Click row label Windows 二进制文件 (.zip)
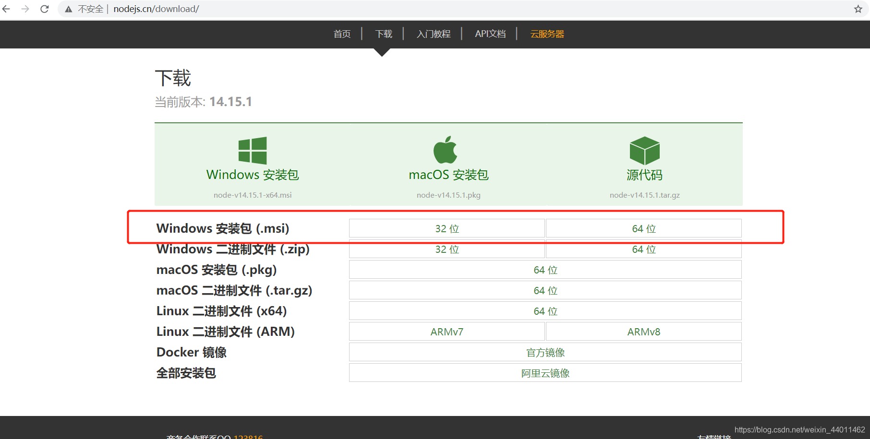 [x=233, y=249]
